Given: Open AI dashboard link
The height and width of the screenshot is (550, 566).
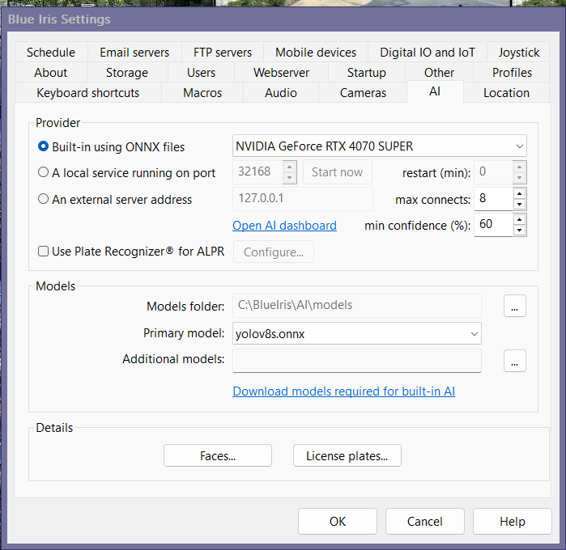Looking at the screenshot, I should pos(284,226).
